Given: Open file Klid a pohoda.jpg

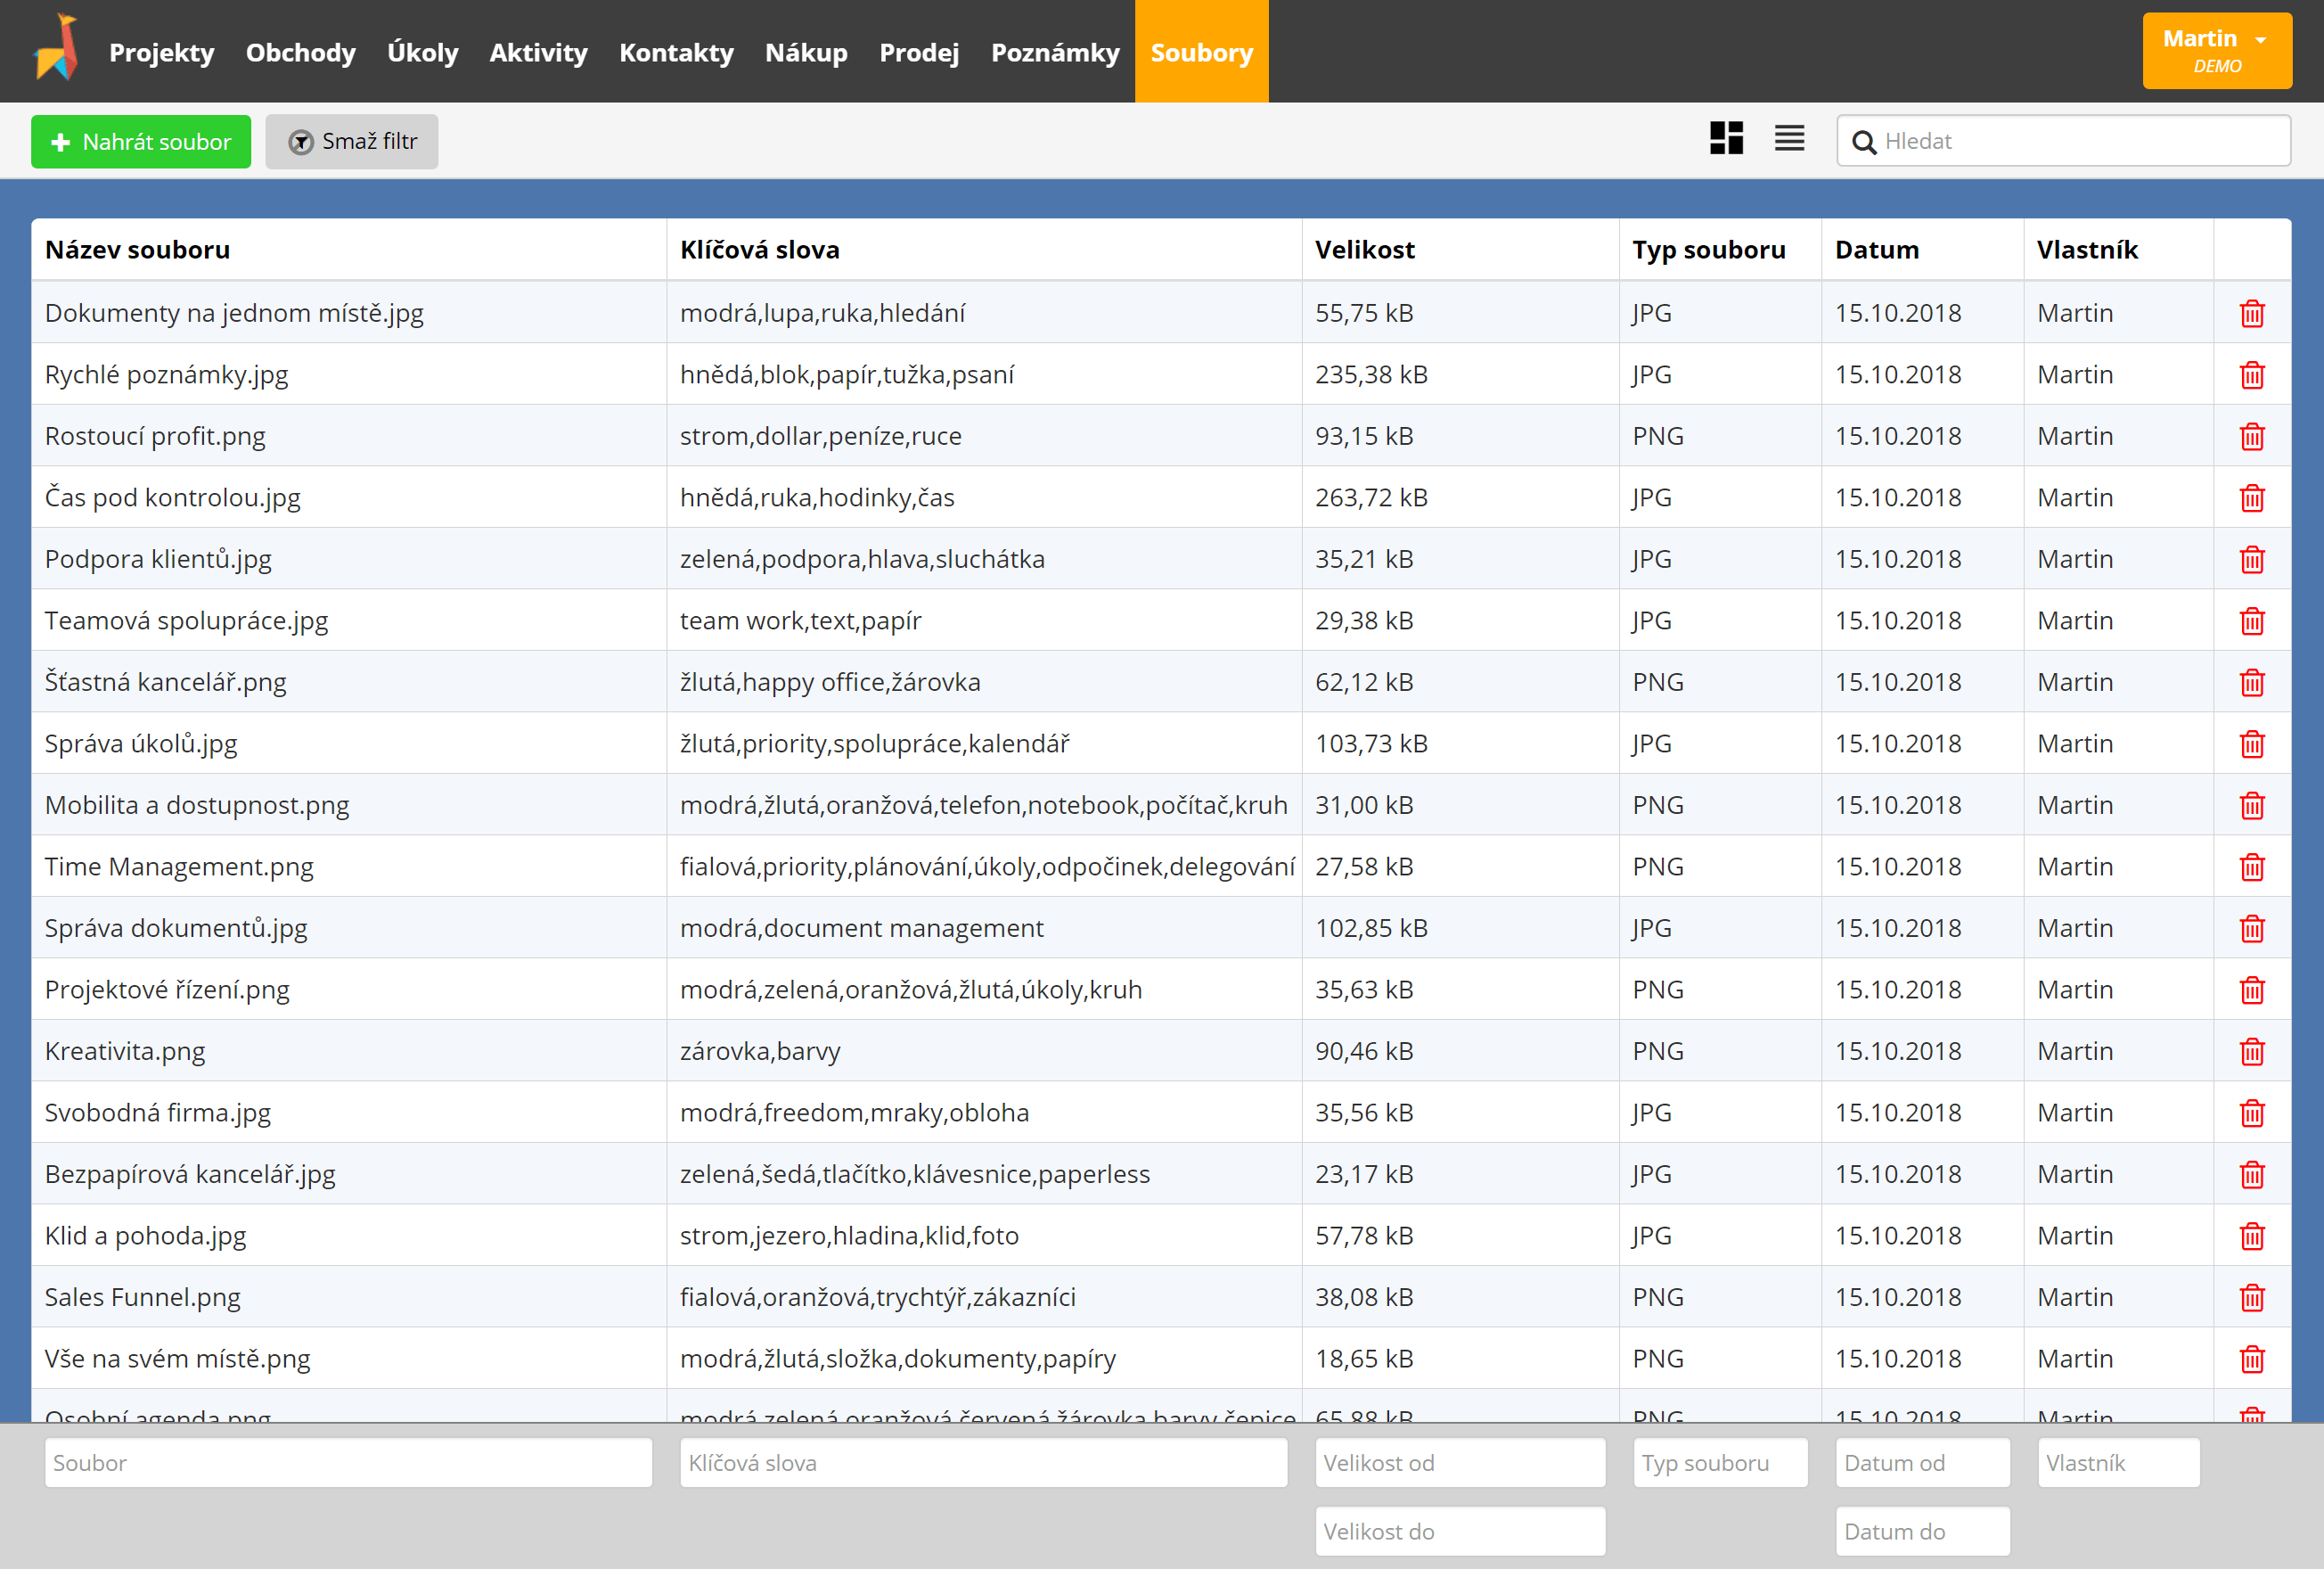Looking at the screenshot, I should (x=145, y=1236).
